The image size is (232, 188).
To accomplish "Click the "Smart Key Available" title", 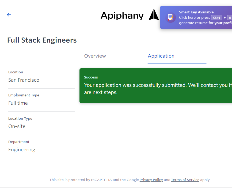I will click(x=196, y=12).
